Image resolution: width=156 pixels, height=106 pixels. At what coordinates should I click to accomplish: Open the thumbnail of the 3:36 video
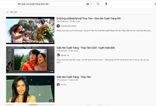[x=30, y=89]
